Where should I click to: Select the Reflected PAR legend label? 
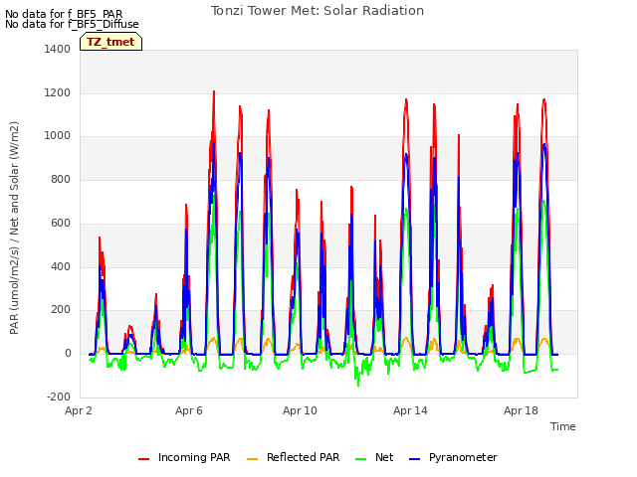(303, 457)
